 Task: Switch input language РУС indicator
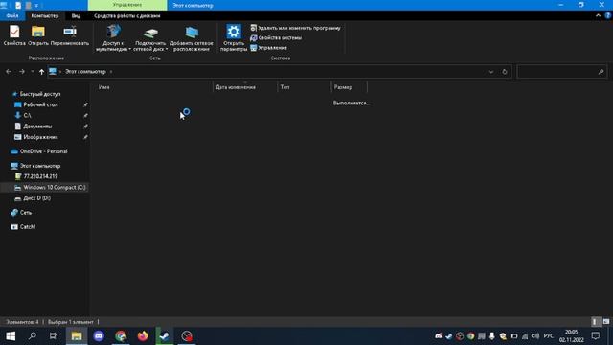549,336
